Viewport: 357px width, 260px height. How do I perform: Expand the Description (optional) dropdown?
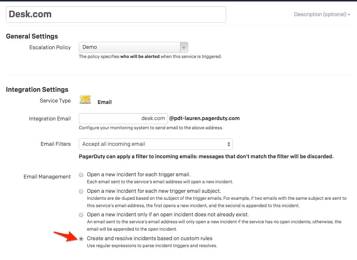[x=322, y=14]
